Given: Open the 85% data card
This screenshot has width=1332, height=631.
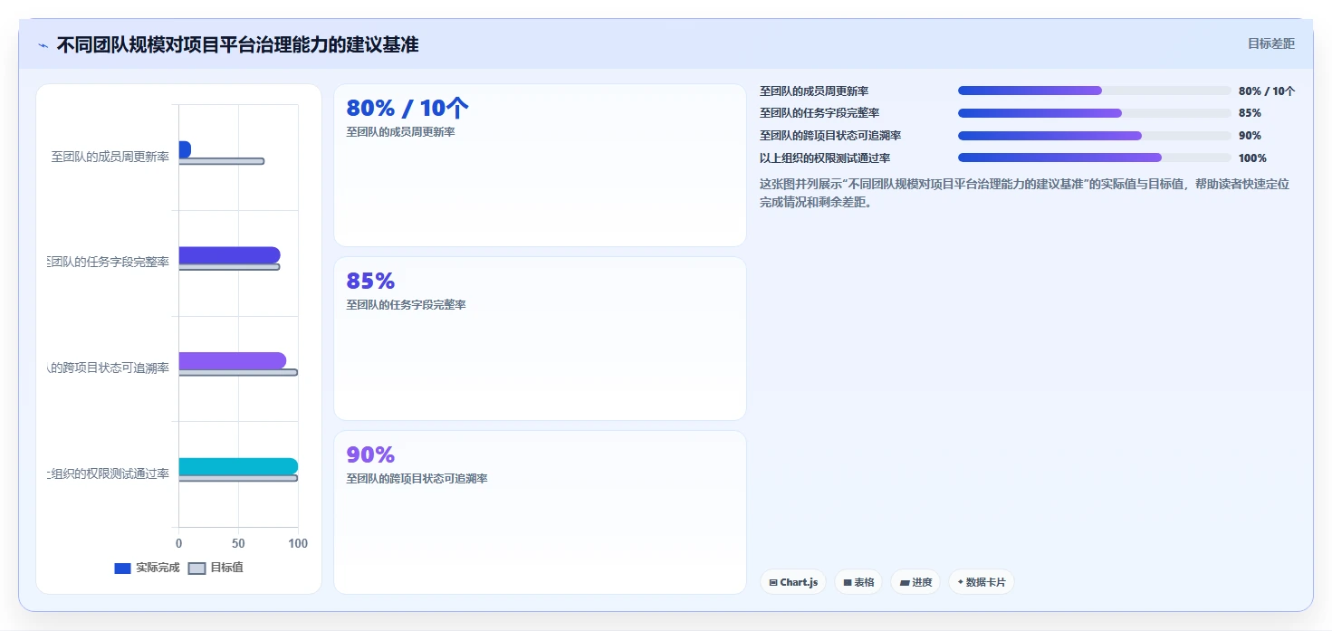Looking at the screenshot, I should click(x=540, y=339).
